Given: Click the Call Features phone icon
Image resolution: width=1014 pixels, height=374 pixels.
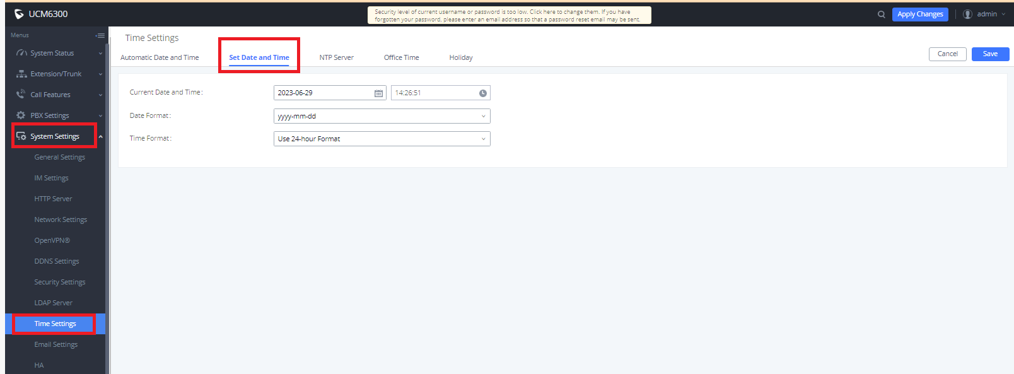Looking at the screenshot, I should [x=21, y=95].
